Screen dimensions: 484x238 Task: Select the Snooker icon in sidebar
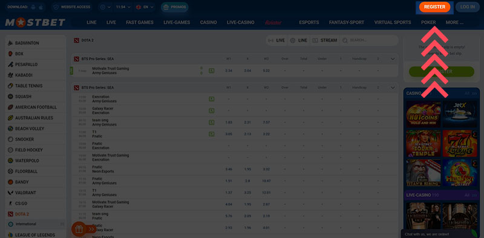click(x=10, y=140)
